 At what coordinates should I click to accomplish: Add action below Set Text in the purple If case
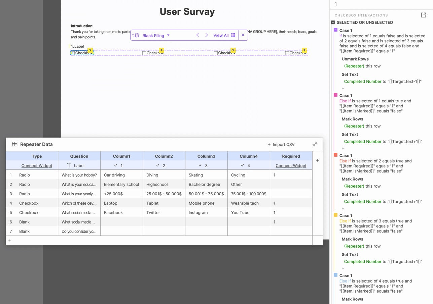343,89
